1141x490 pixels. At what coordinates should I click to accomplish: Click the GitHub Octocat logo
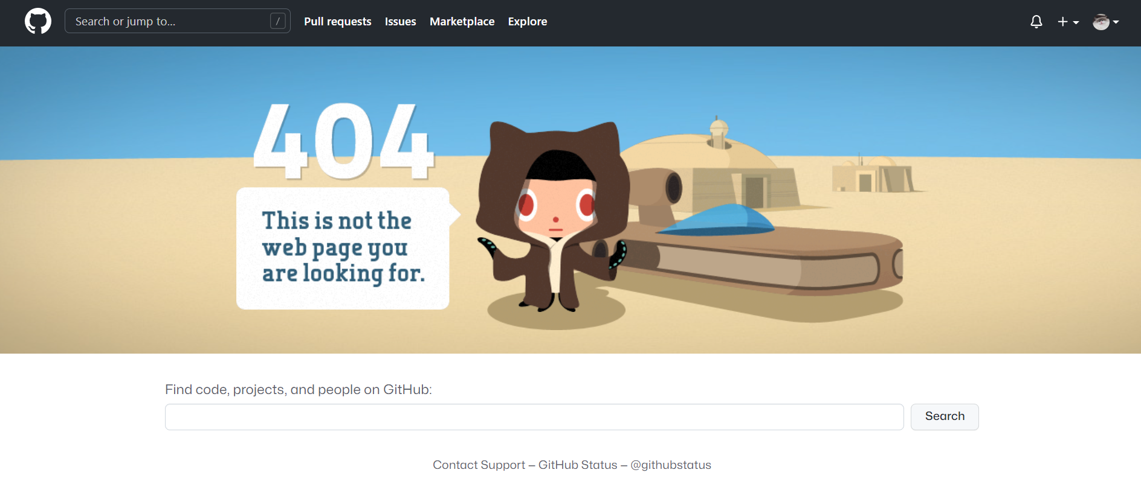pos(38,21)
